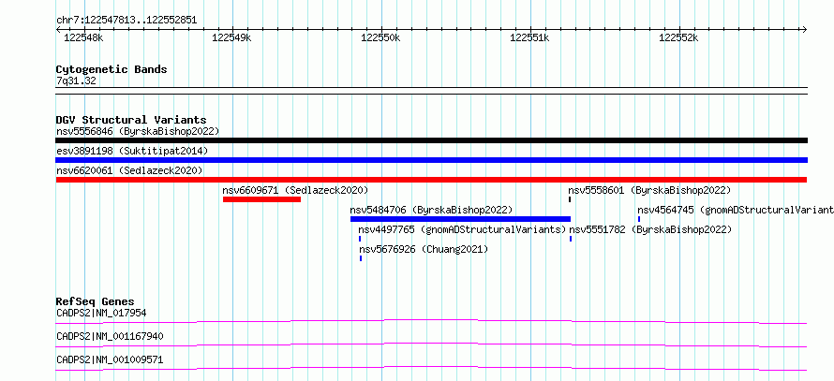Image resolution: width=834 pixels, height=381 pixels.
Task: Open nsv5484706 (ByrskaBishop2022) label
Action: click(431, 210)
